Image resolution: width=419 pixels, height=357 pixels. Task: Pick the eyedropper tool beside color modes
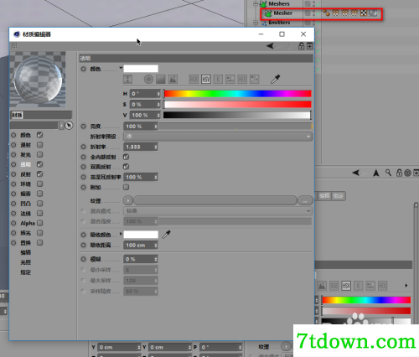pyautogui.click(x=275, y=79)
